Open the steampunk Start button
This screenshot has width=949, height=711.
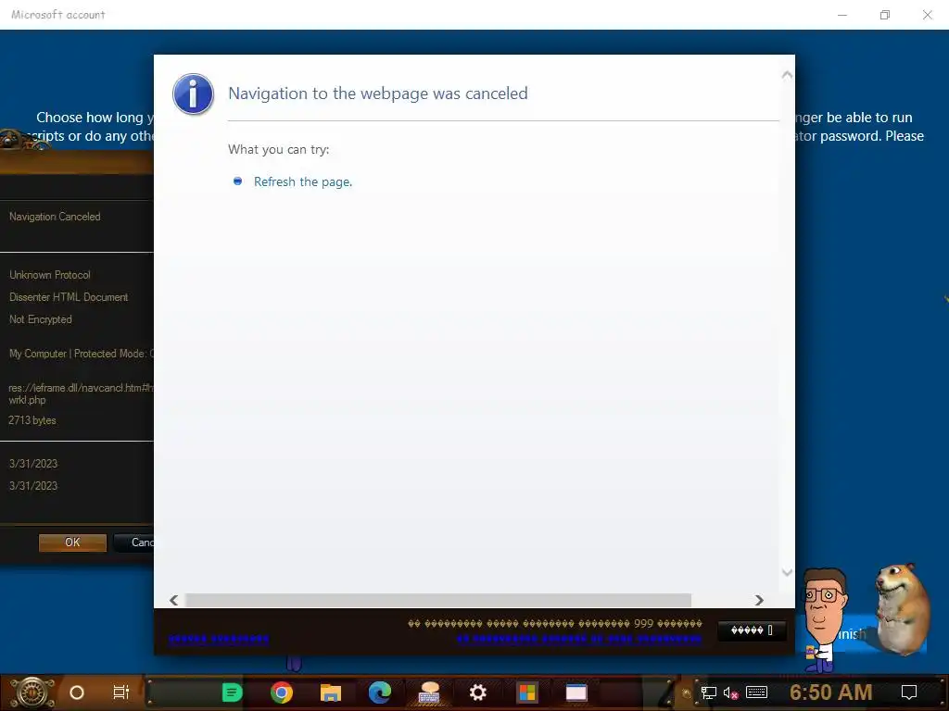click(x=32, y=692)
